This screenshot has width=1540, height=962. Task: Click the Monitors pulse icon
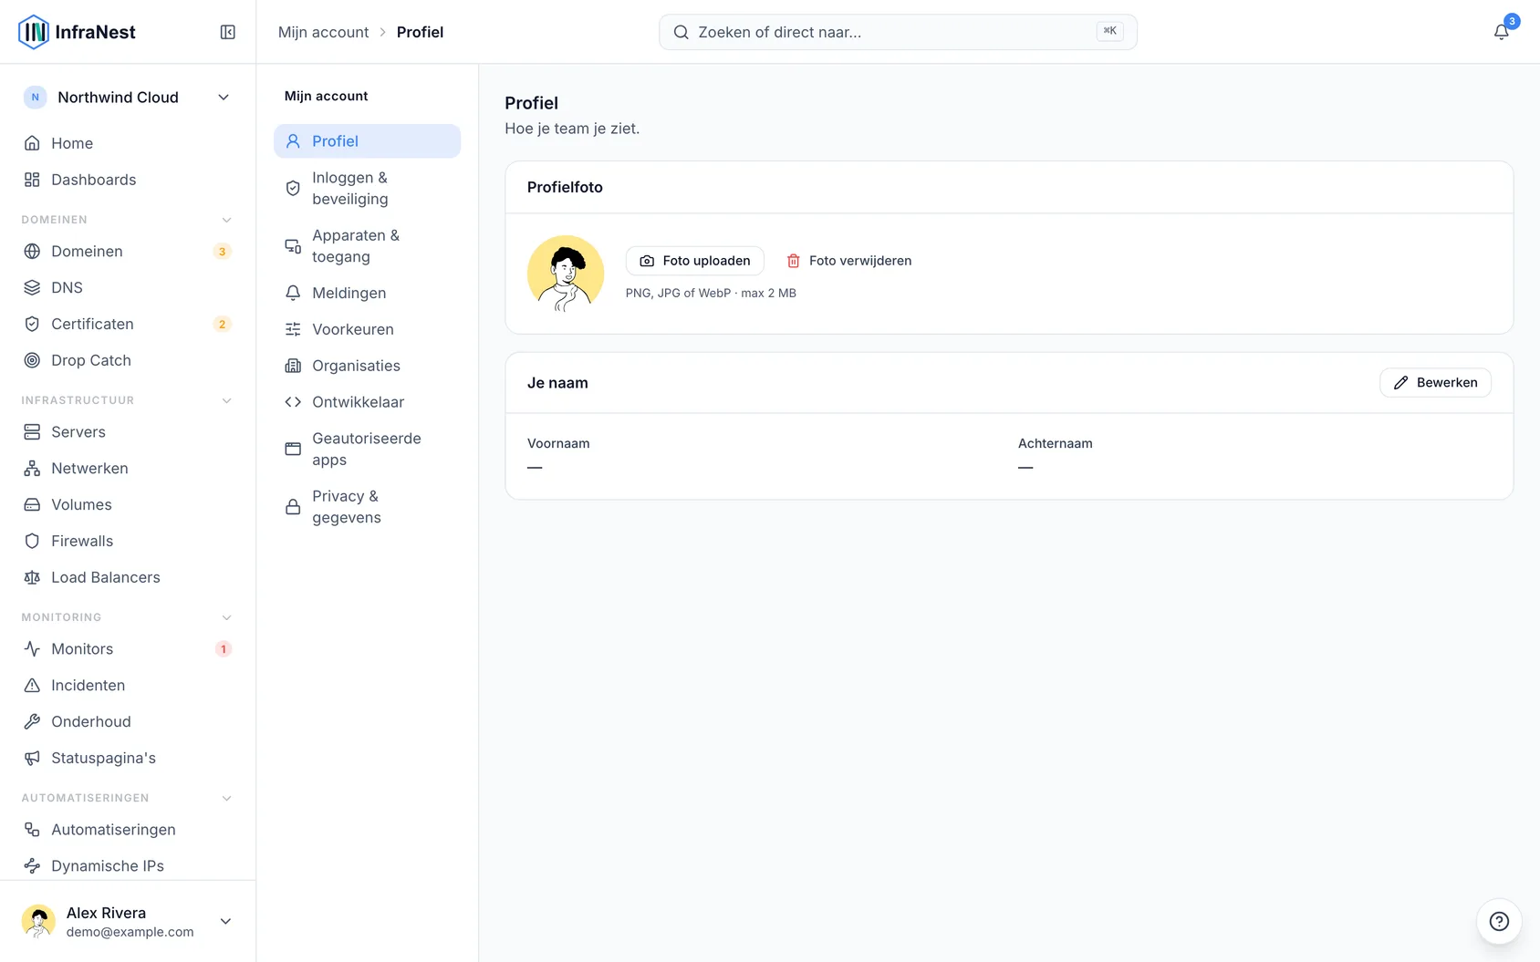point(32,648)
